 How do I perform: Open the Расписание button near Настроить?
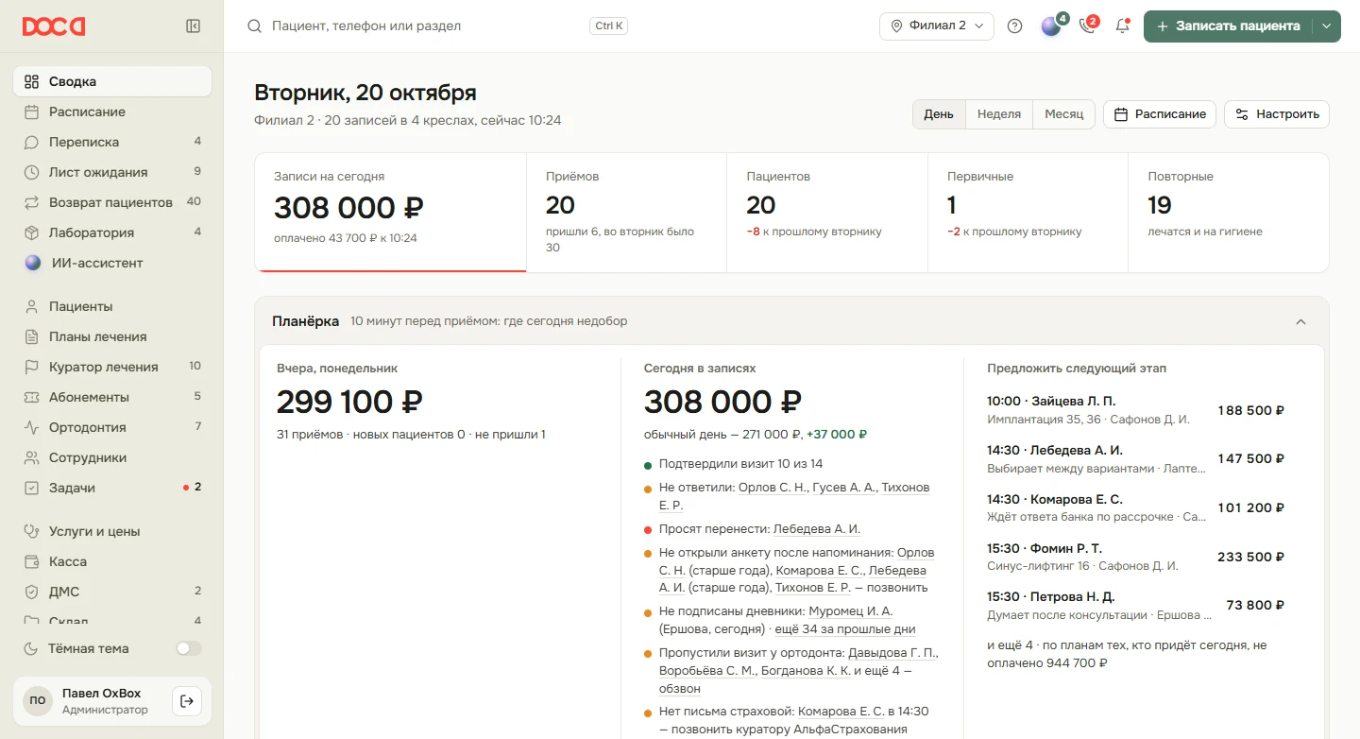1160,114
